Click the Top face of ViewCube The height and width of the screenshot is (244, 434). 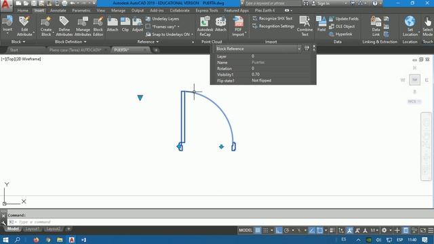pyautogui.click(x=414, y=80)
